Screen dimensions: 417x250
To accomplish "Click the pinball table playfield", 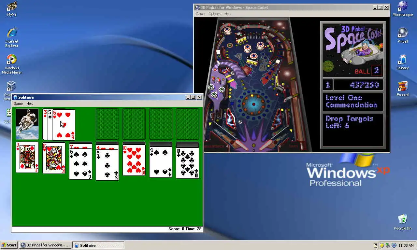I will click(x=253, y=85).
